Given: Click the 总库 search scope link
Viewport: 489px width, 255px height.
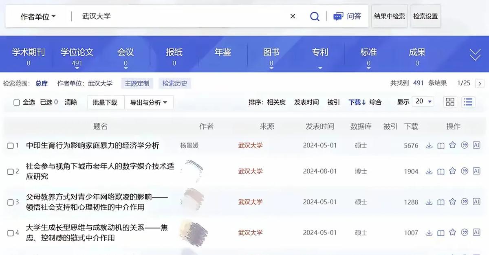Looking at the screenshot, I should pos(42,84).
